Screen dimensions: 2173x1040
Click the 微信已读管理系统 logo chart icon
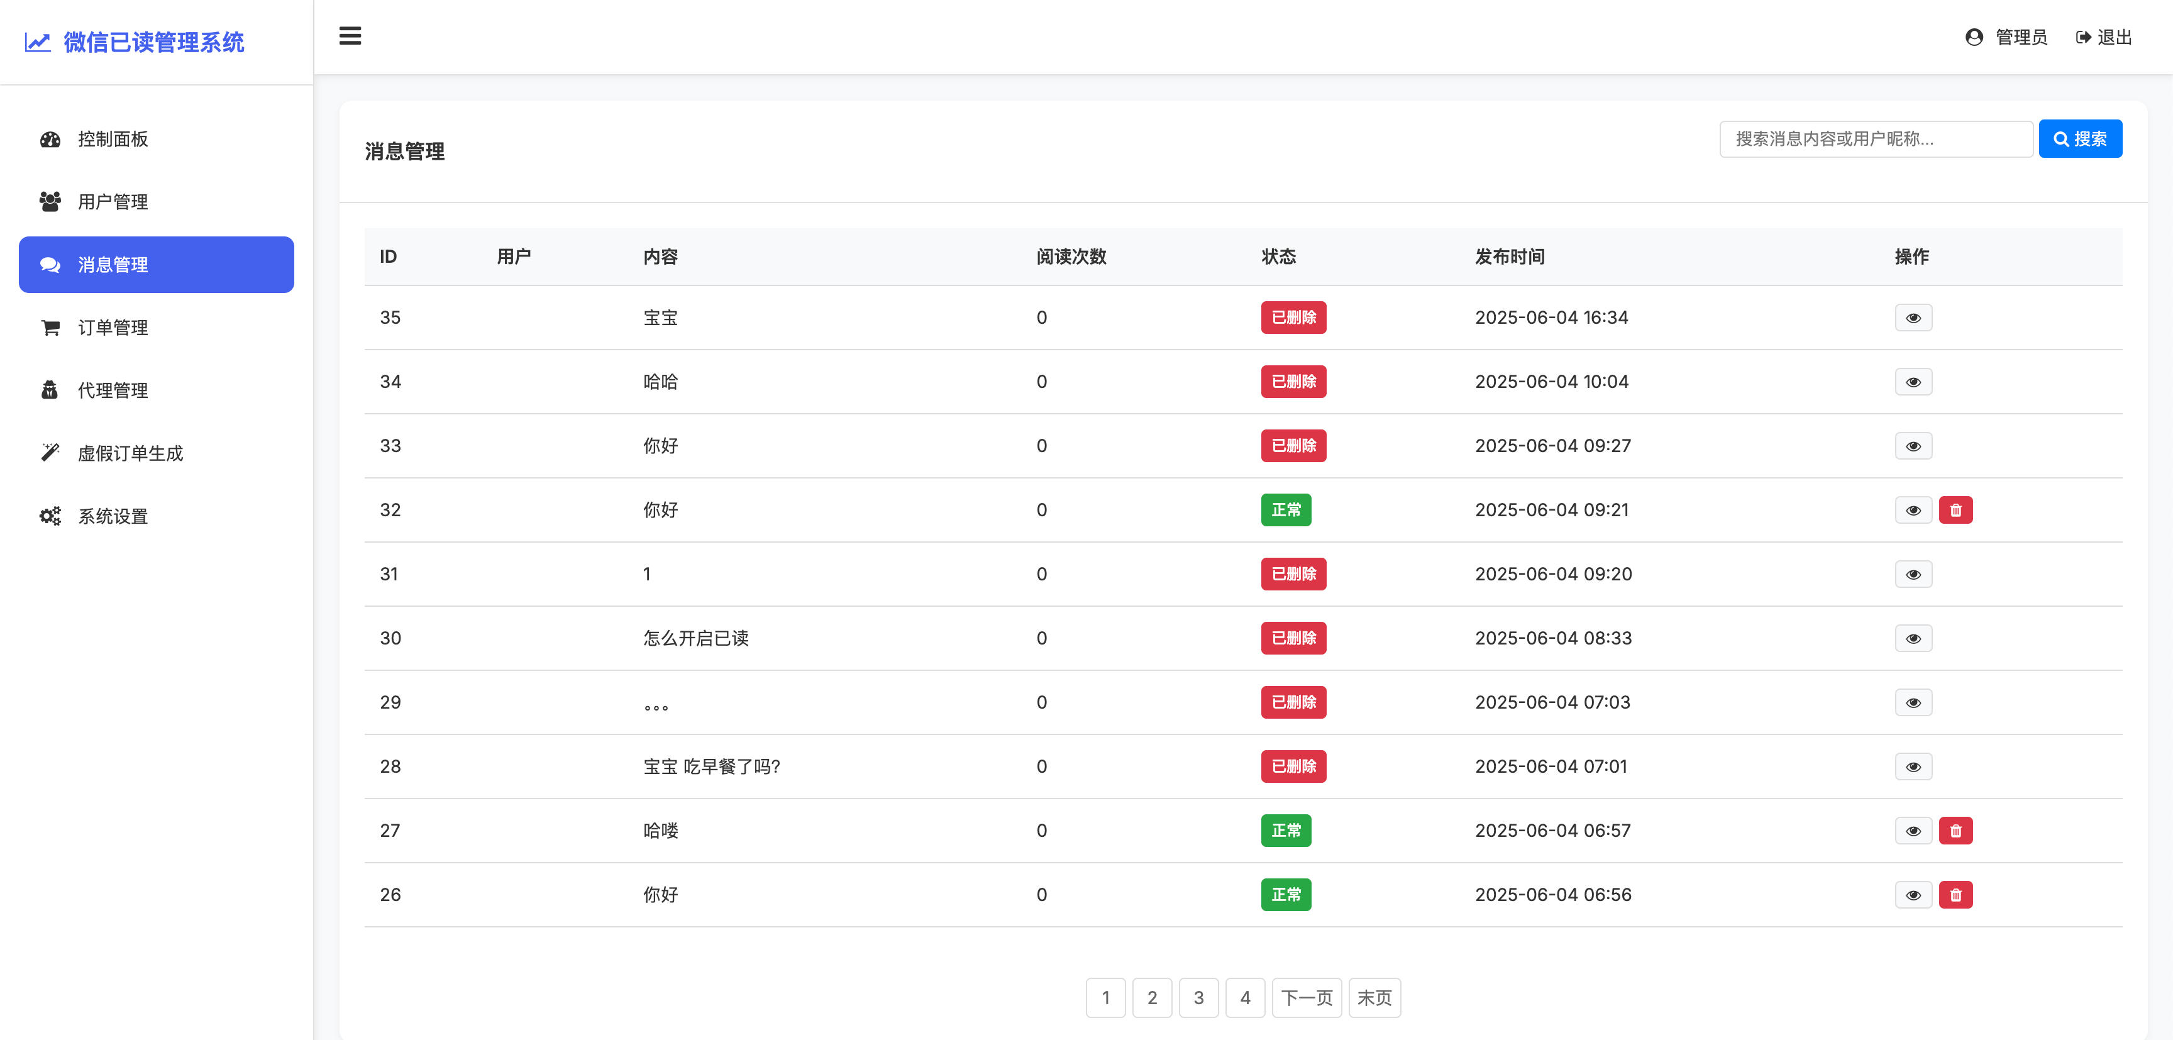point(38,42)
